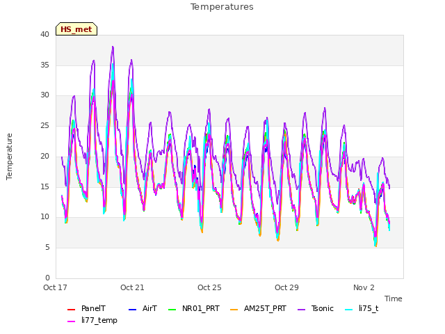Image resolution: width=445 pixels, height=334 pixels.
Task: Hide the Tsonic series via legend
Action: (316, 309)
